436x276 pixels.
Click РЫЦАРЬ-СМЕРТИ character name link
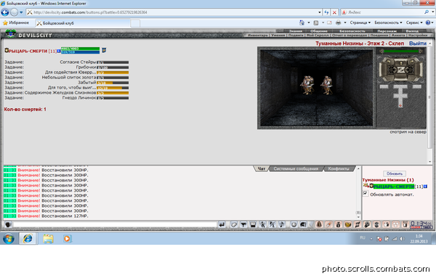[x=28, y=51]
